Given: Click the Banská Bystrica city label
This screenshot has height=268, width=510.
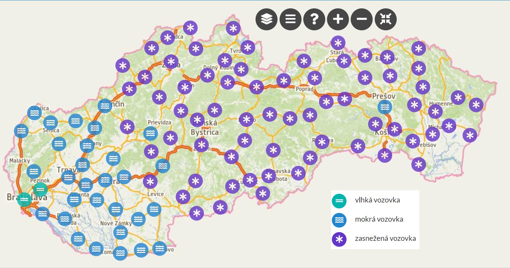Looking at the screenshot, I should click(x=205, y=128).
